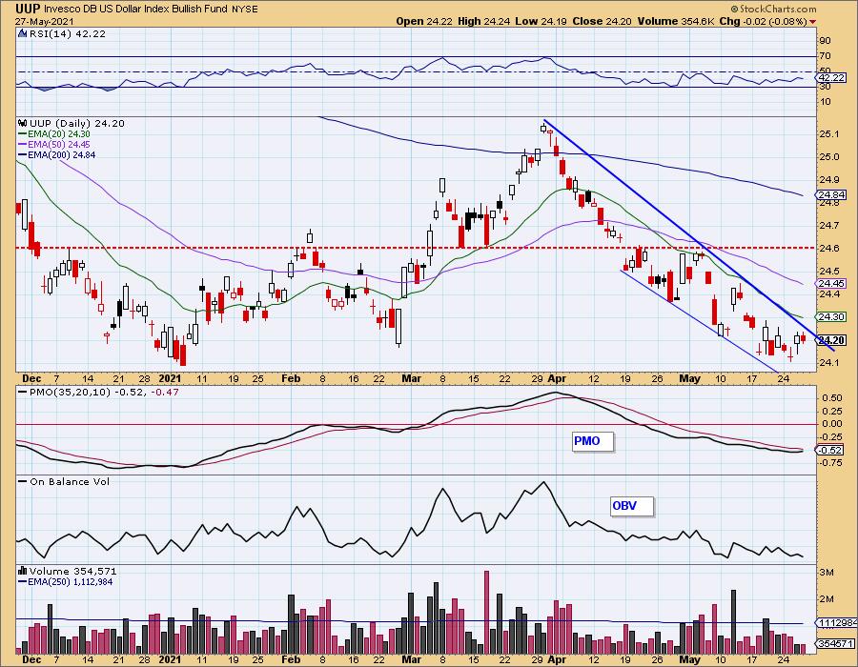Click the 3M volume axis label

click(x=827, y=573)
